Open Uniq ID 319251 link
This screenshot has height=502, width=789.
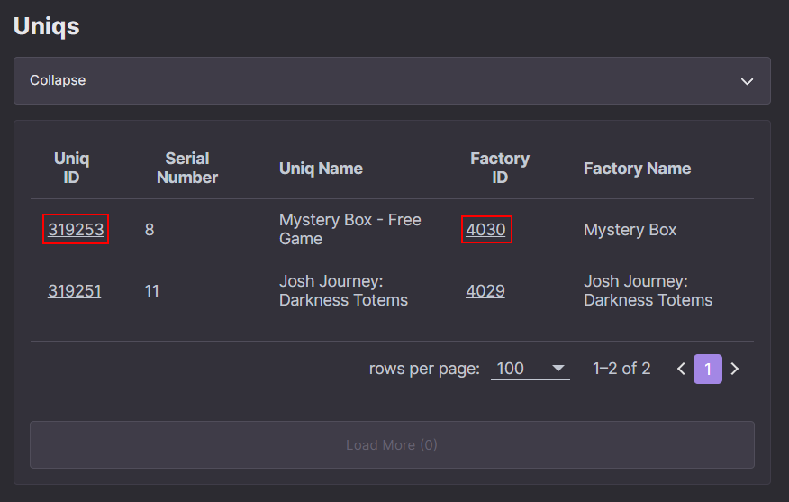(75, 291)
